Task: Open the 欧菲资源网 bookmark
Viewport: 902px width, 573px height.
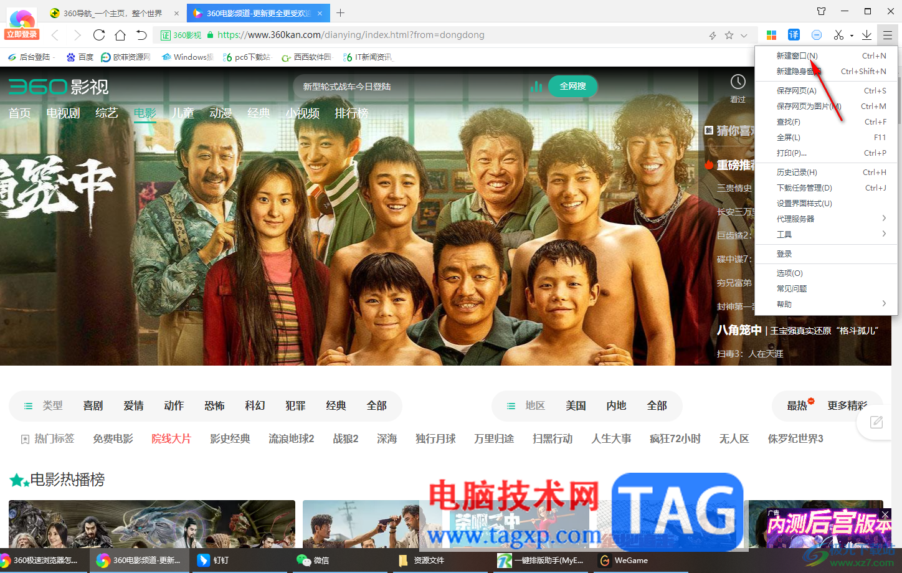Action: tap(125, 57)
